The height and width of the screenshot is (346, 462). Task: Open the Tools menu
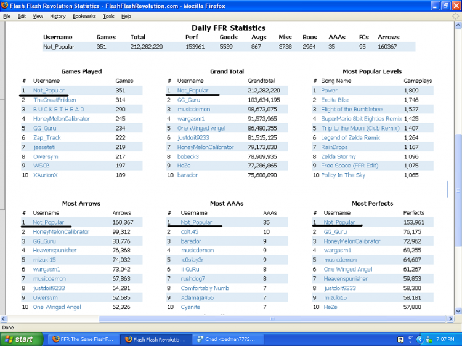point(109,16)
